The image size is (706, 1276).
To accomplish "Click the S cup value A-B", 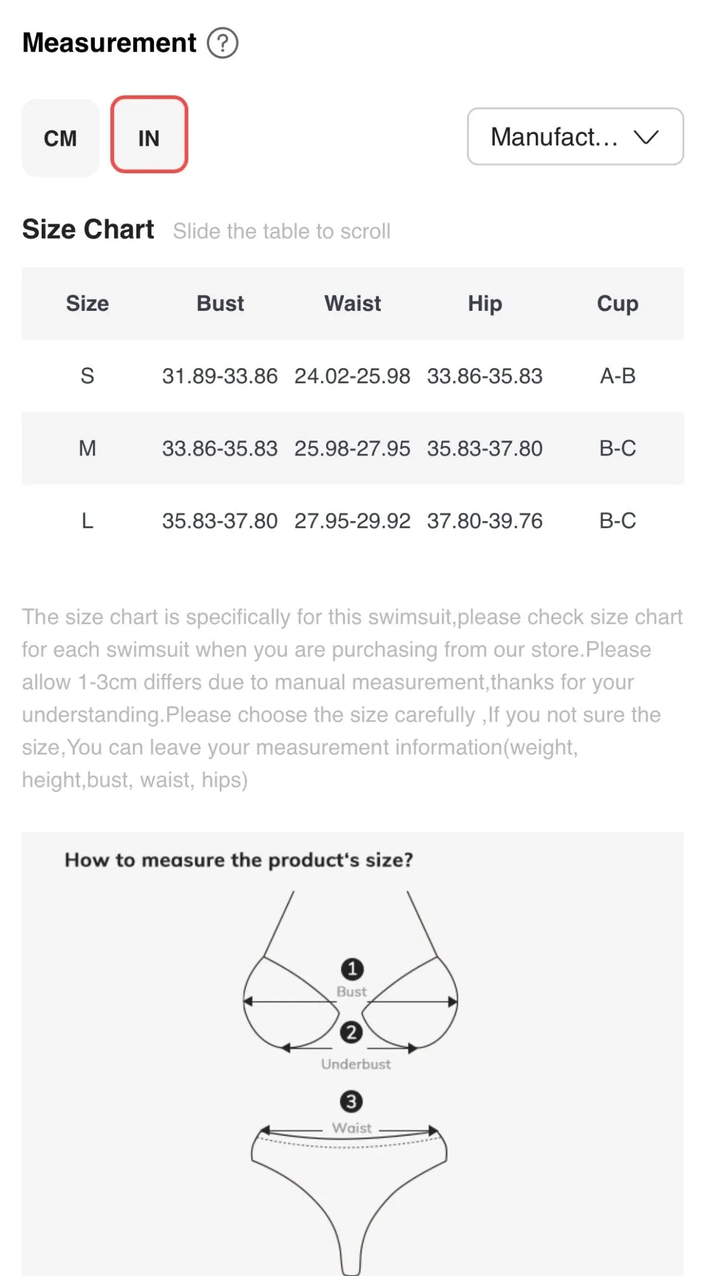I will tap(618, 376).
